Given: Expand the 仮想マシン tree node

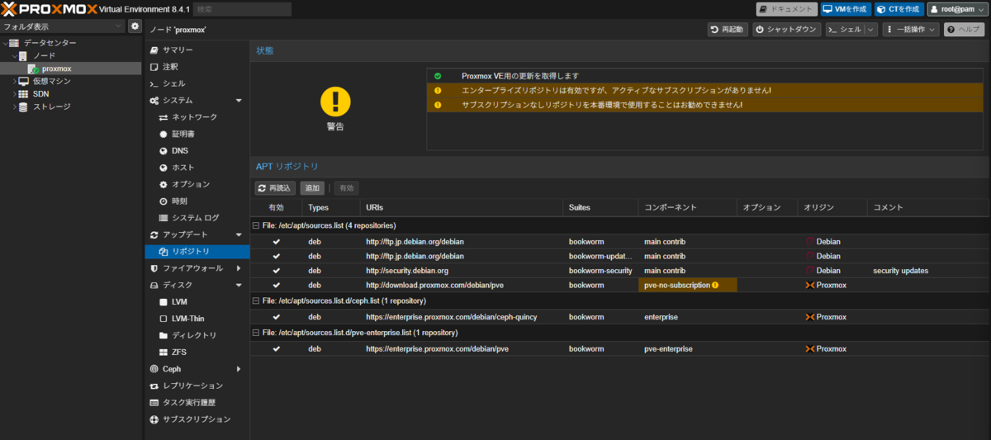Looking at the screenshot, I should coord(13,81).
